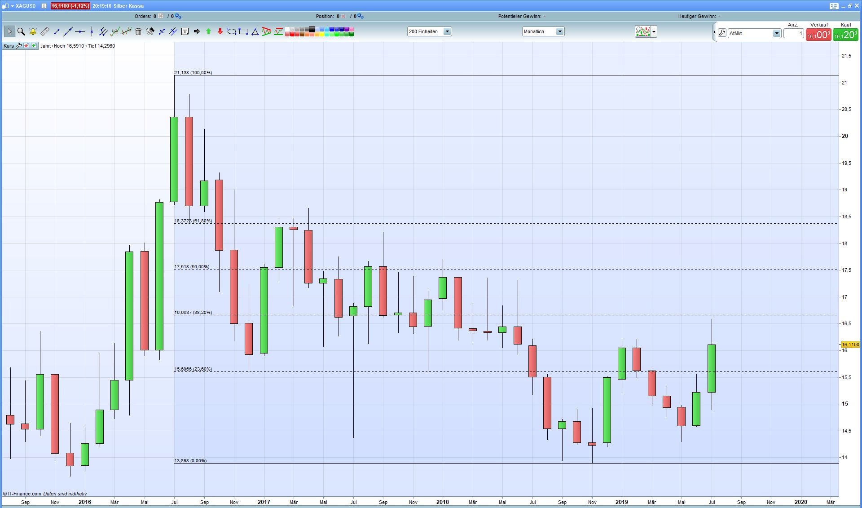Click the trash can delete-objects icon
The image size is (862, 508).
tap(138, 31)
